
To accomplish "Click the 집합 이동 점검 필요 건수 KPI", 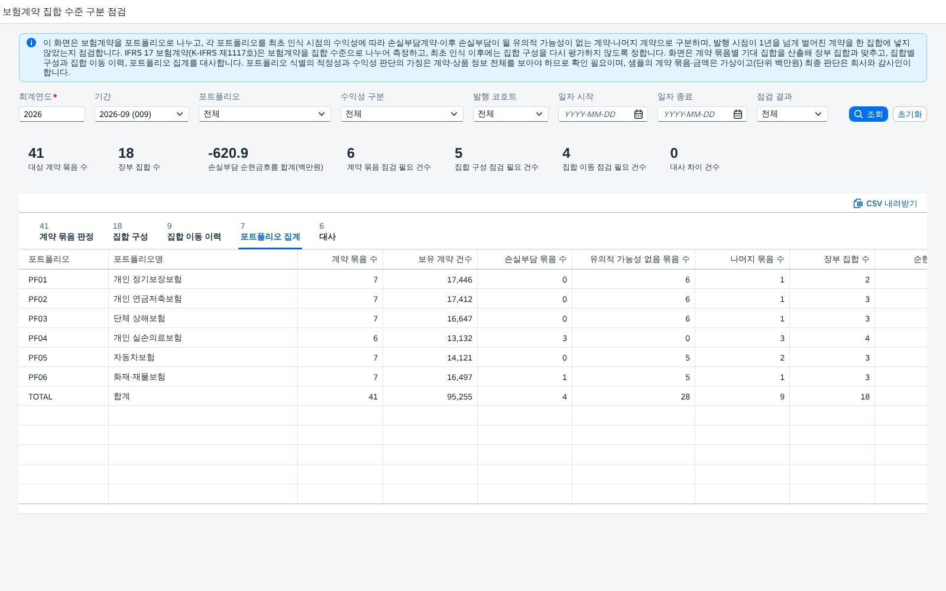I will (604, 159).
